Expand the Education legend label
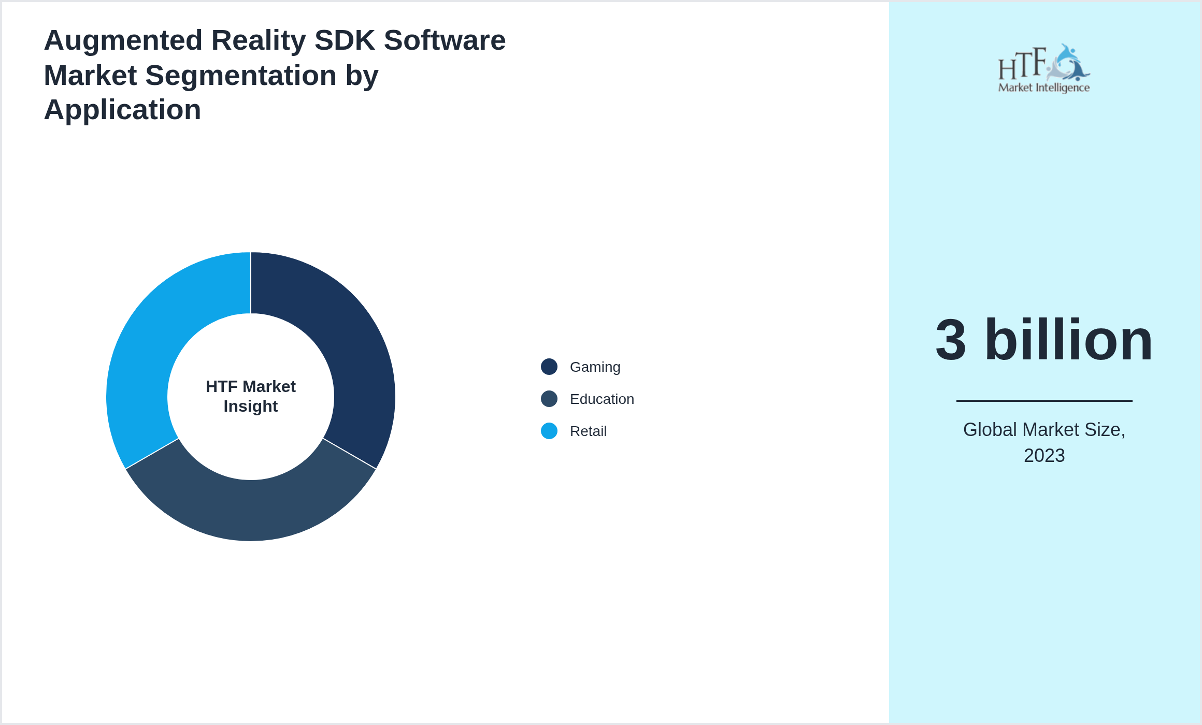Viewport: 1202px width, 725px height. [x=602, y=399]
